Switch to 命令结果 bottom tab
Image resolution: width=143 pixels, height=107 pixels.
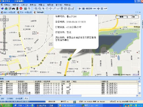tap(19, 99)
